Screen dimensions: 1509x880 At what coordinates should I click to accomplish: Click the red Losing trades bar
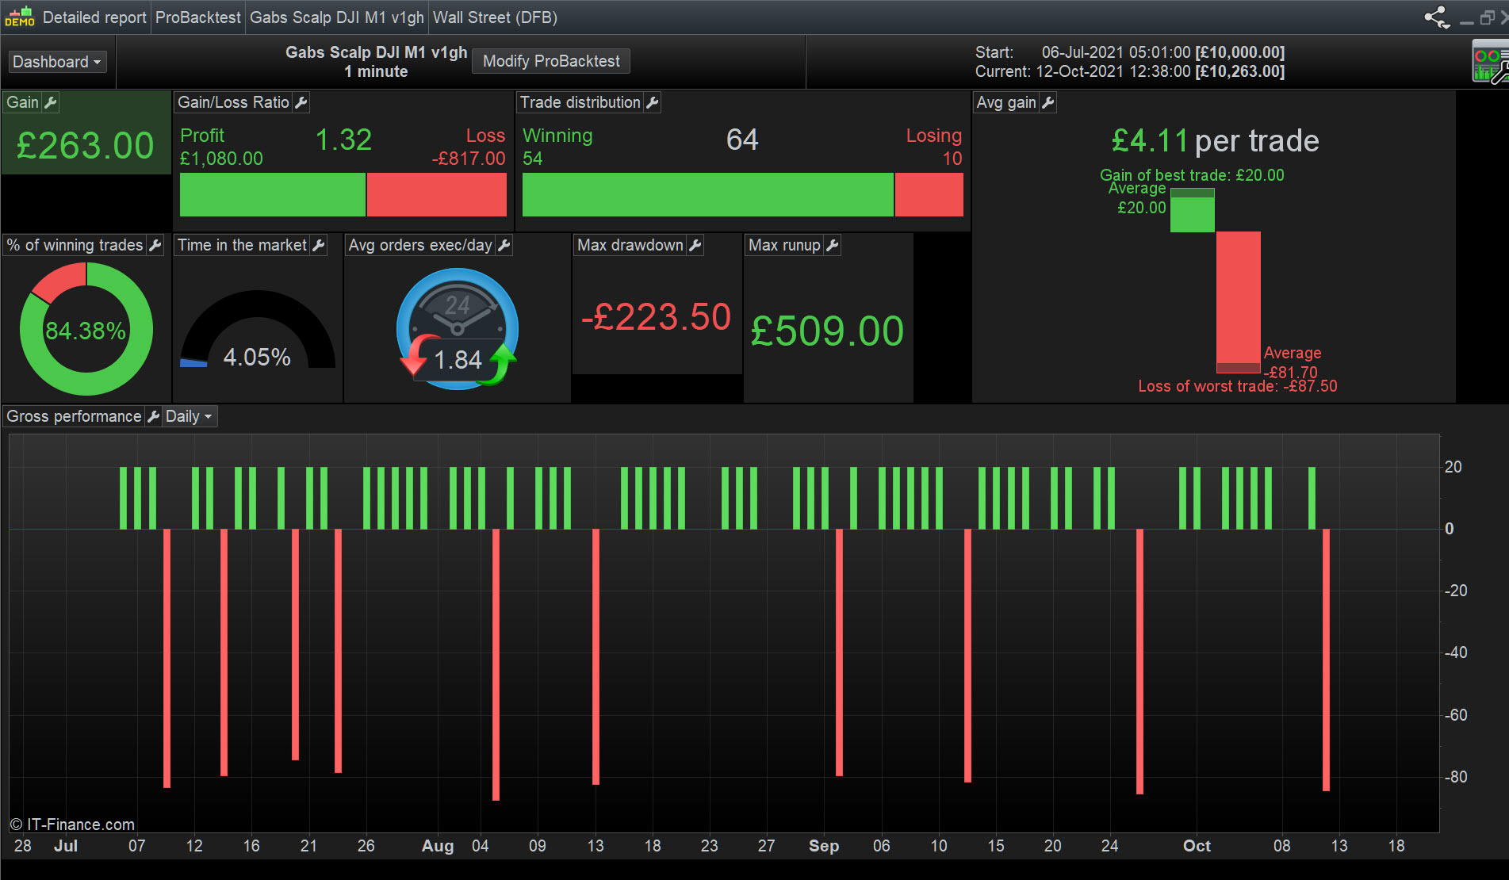pyautogui.click(x=929, y=194)
